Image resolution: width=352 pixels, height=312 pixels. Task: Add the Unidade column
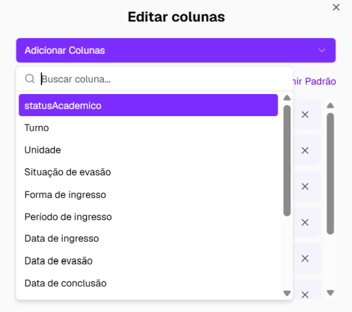tap(148, 150)
